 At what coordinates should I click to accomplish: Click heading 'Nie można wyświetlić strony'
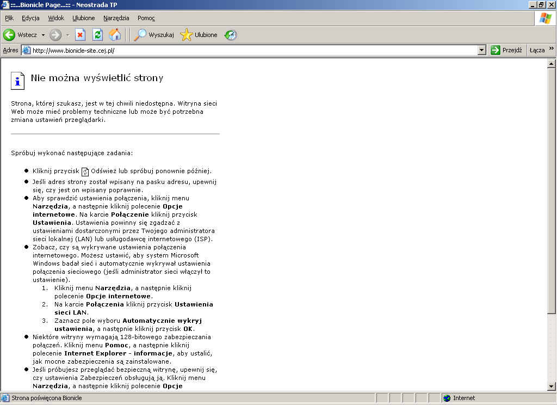(x=97, y=78)
